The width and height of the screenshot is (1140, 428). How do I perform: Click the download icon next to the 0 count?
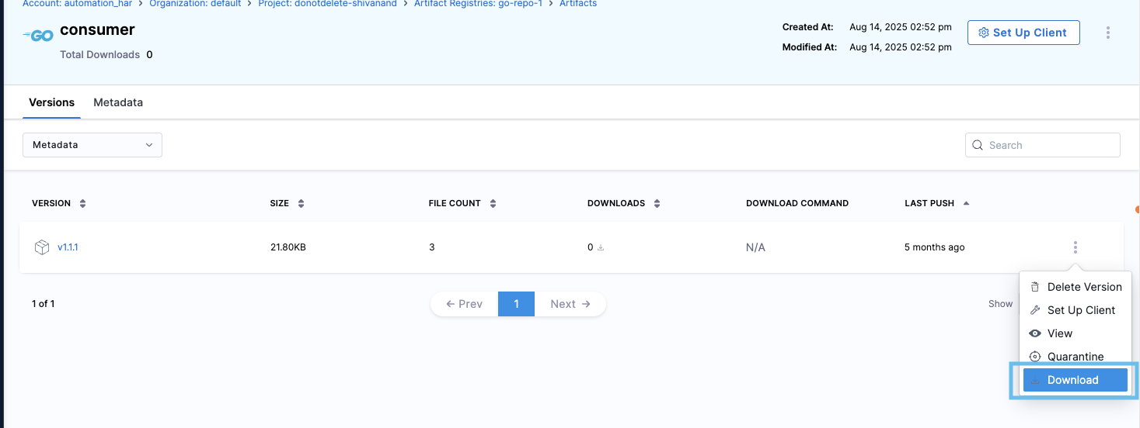[x=601, y=248]
